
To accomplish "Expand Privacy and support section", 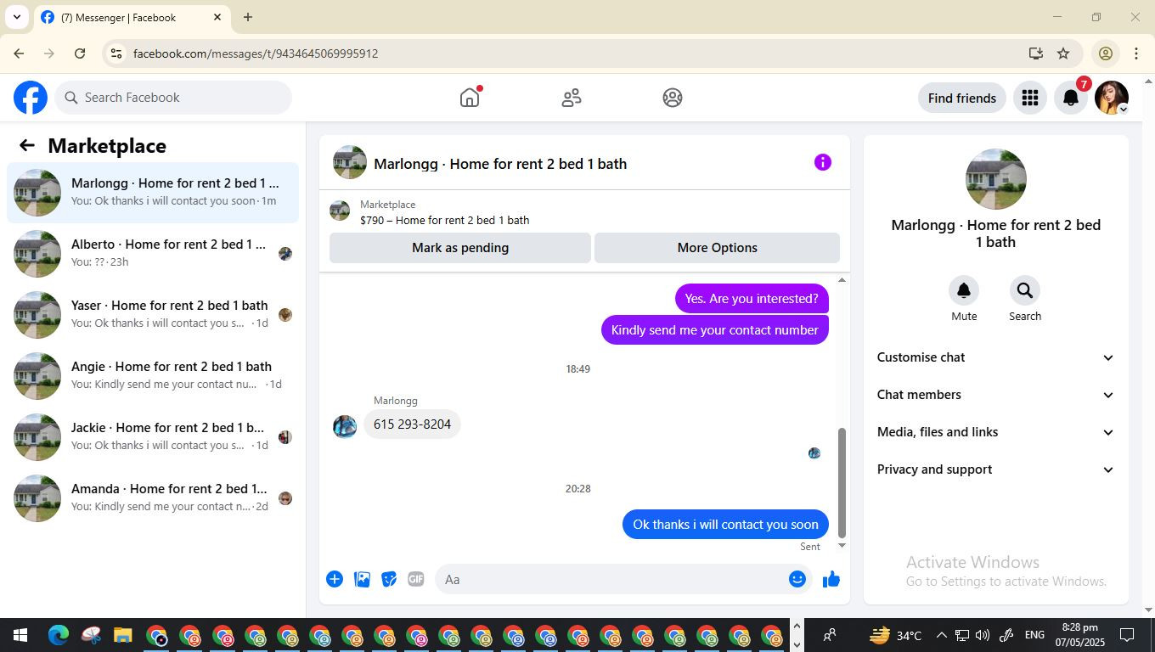I will click(x=995, y=469).
